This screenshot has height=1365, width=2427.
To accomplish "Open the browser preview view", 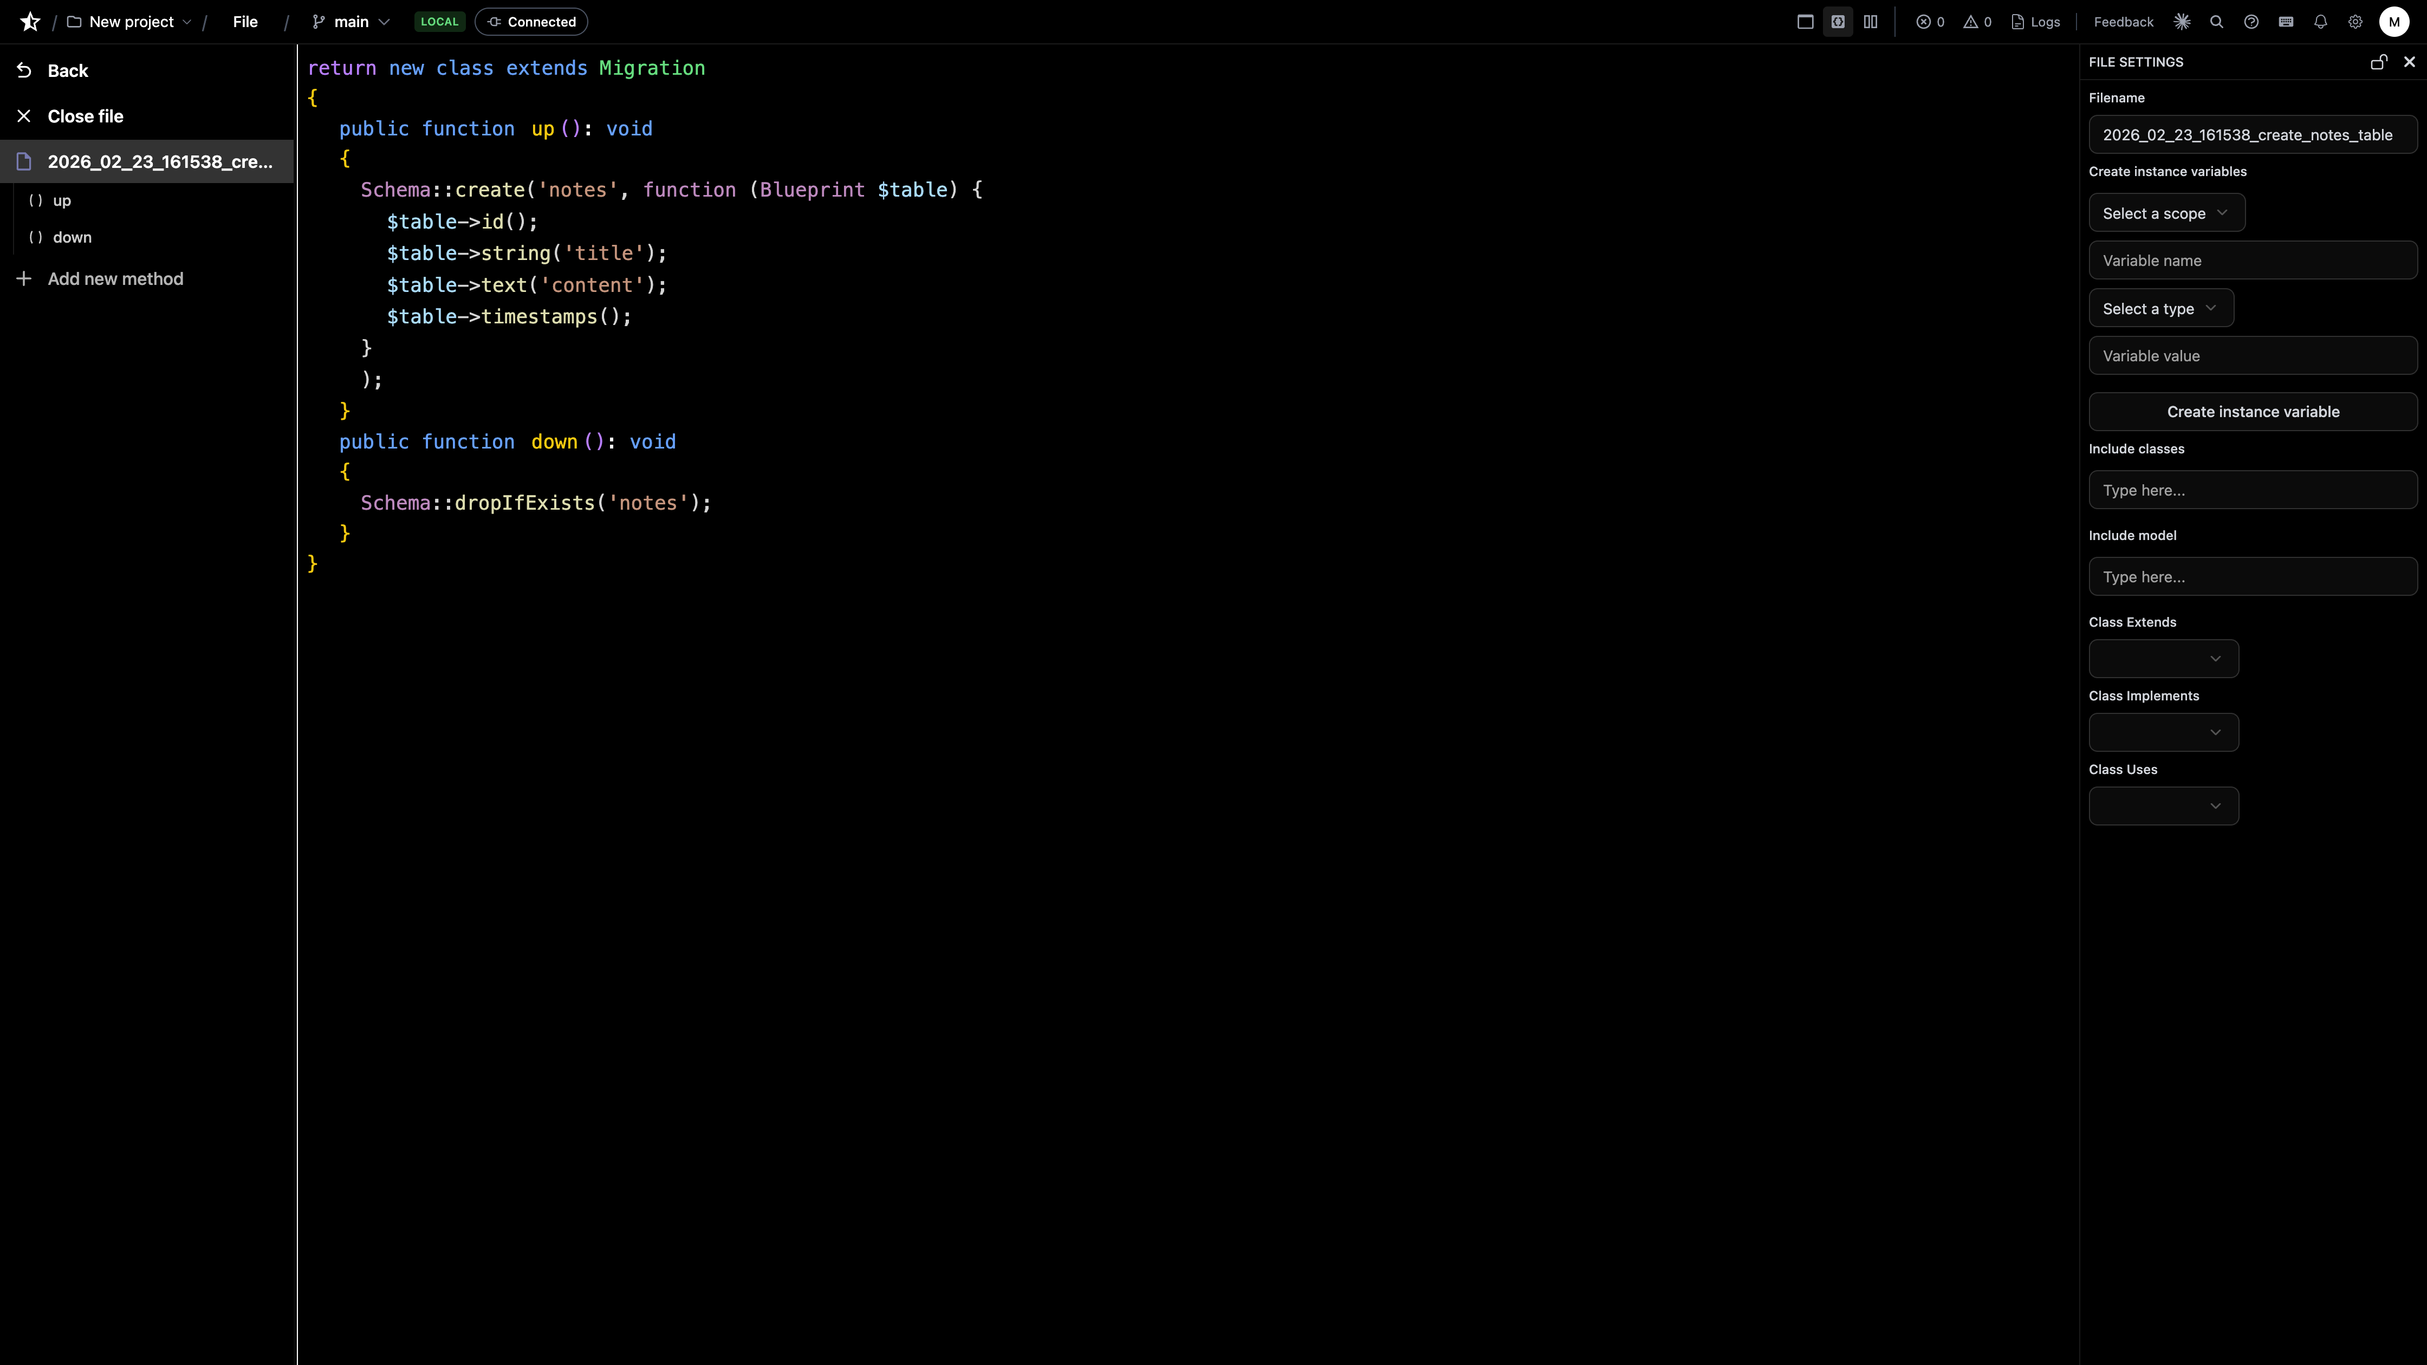I will pyautogui.click(x=1806, y=21).
